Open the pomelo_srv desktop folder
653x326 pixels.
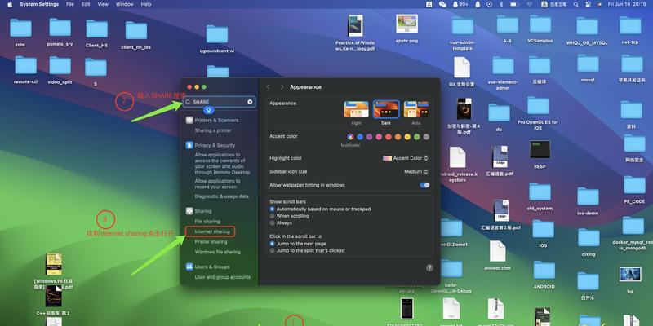(x=60, y=28)
